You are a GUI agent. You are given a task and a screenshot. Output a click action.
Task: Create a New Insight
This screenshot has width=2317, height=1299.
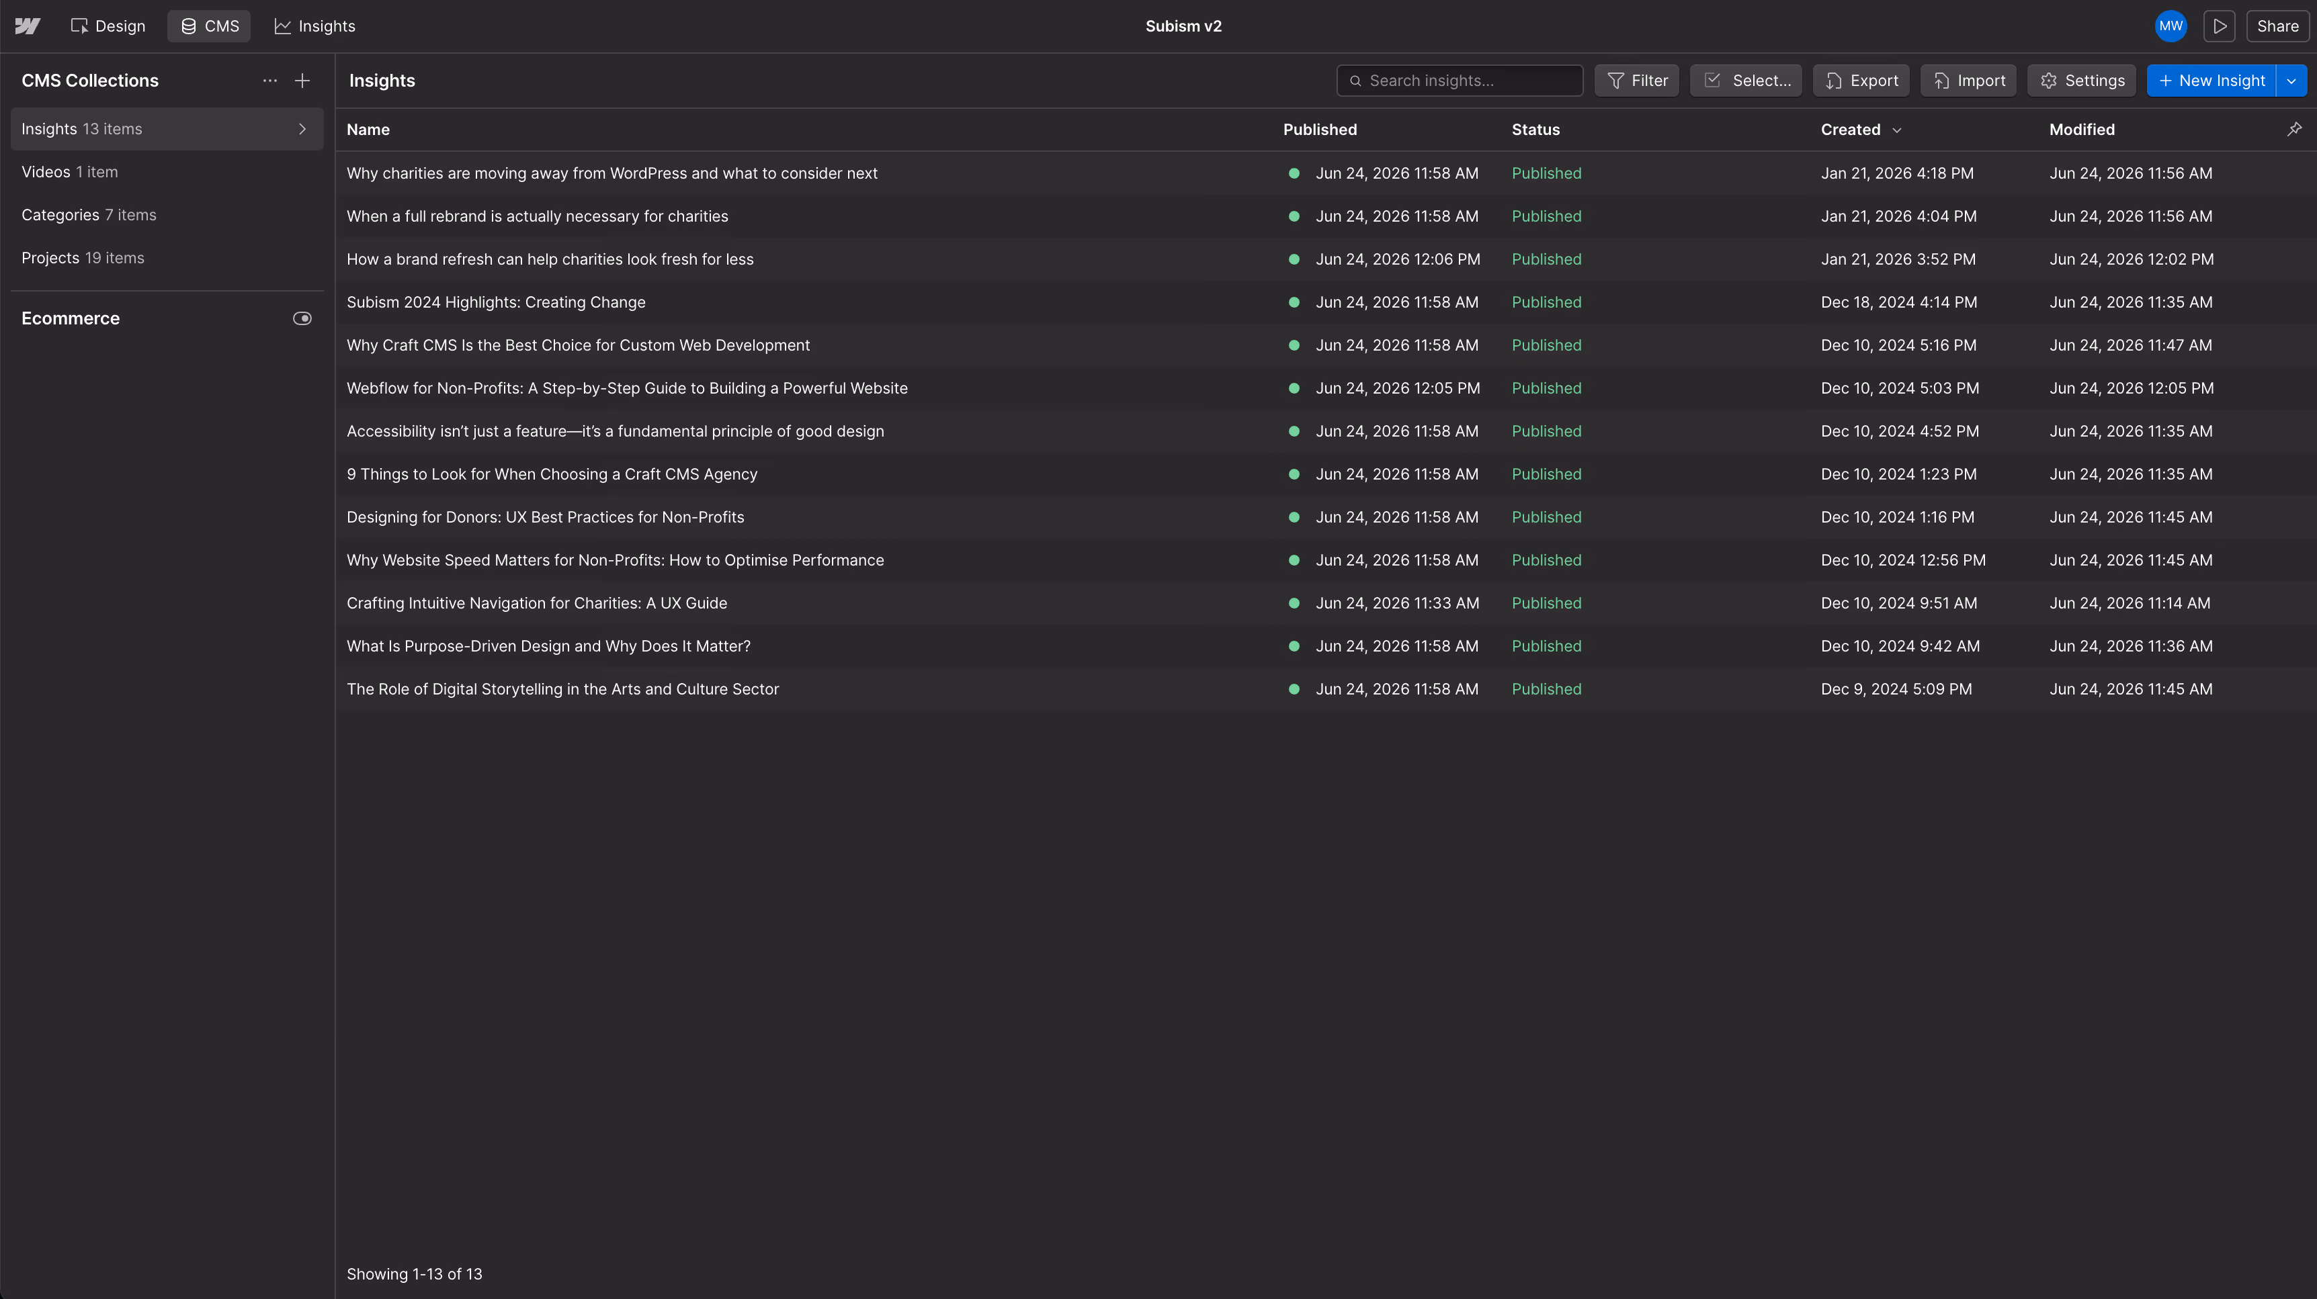2211,81
